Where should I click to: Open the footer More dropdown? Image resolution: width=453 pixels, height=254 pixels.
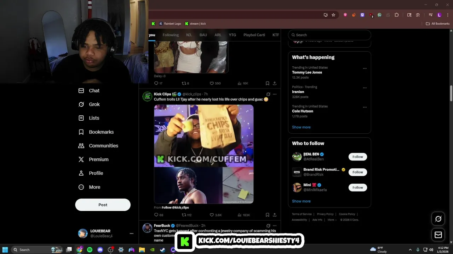(x=332, y=220)
